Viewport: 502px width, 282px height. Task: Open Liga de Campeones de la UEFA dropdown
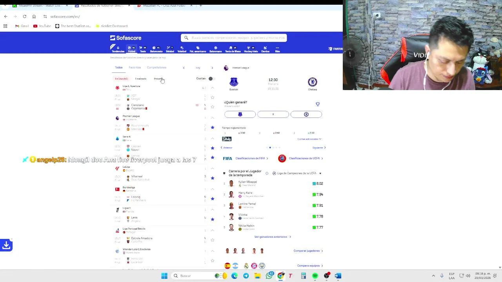tap(297, 173)
